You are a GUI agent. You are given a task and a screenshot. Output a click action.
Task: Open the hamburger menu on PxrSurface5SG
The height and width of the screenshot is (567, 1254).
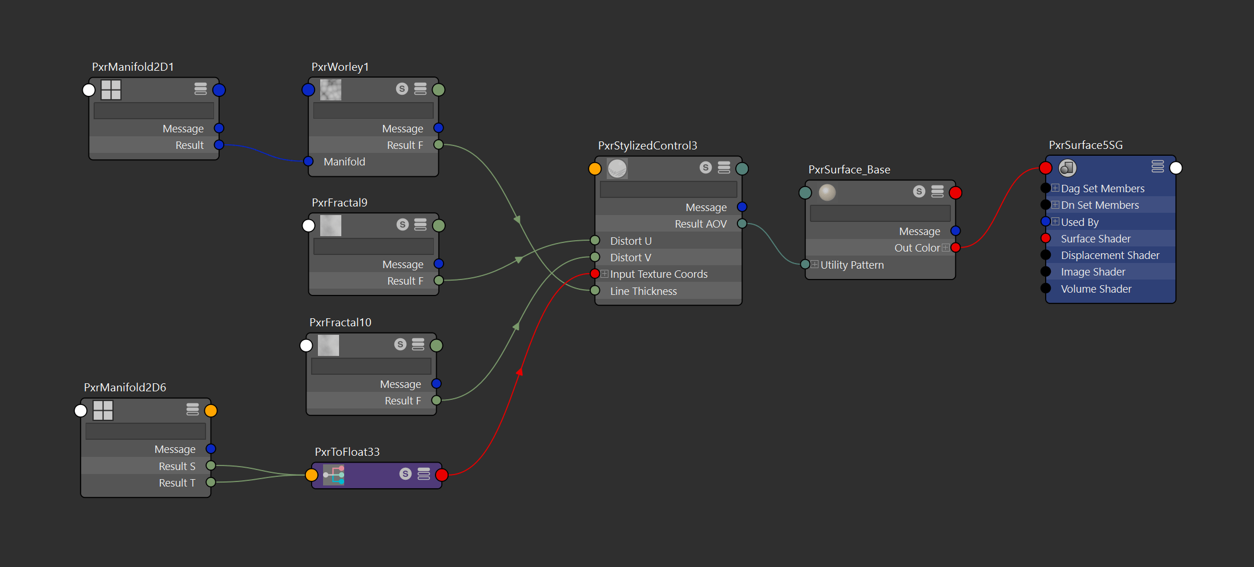[x=1158, y=167]
